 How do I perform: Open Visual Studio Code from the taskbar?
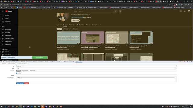tap(31, 106)
